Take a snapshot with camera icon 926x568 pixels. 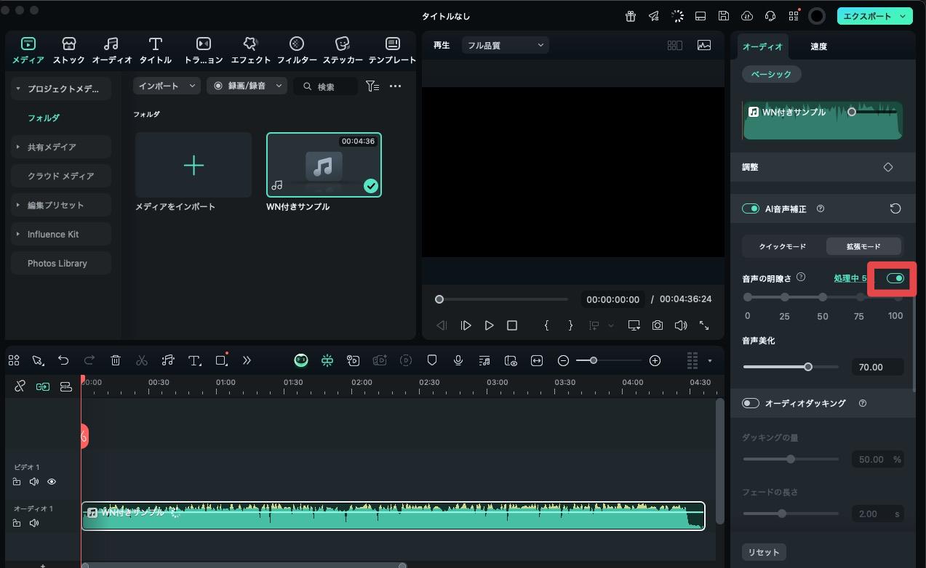coord(658,325)
